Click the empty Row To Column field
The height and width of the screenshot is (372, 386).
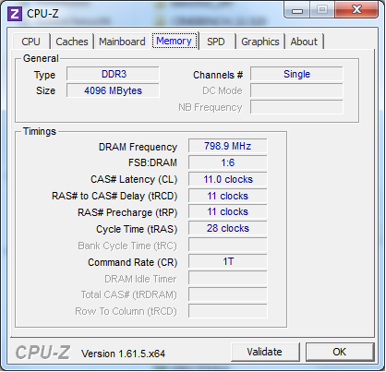coord(228,311)
